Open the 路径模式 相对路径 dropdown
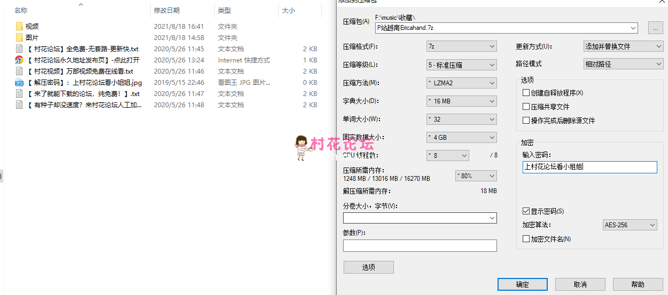The width and height of the screenshot is (668, 295). coord(624,64)
